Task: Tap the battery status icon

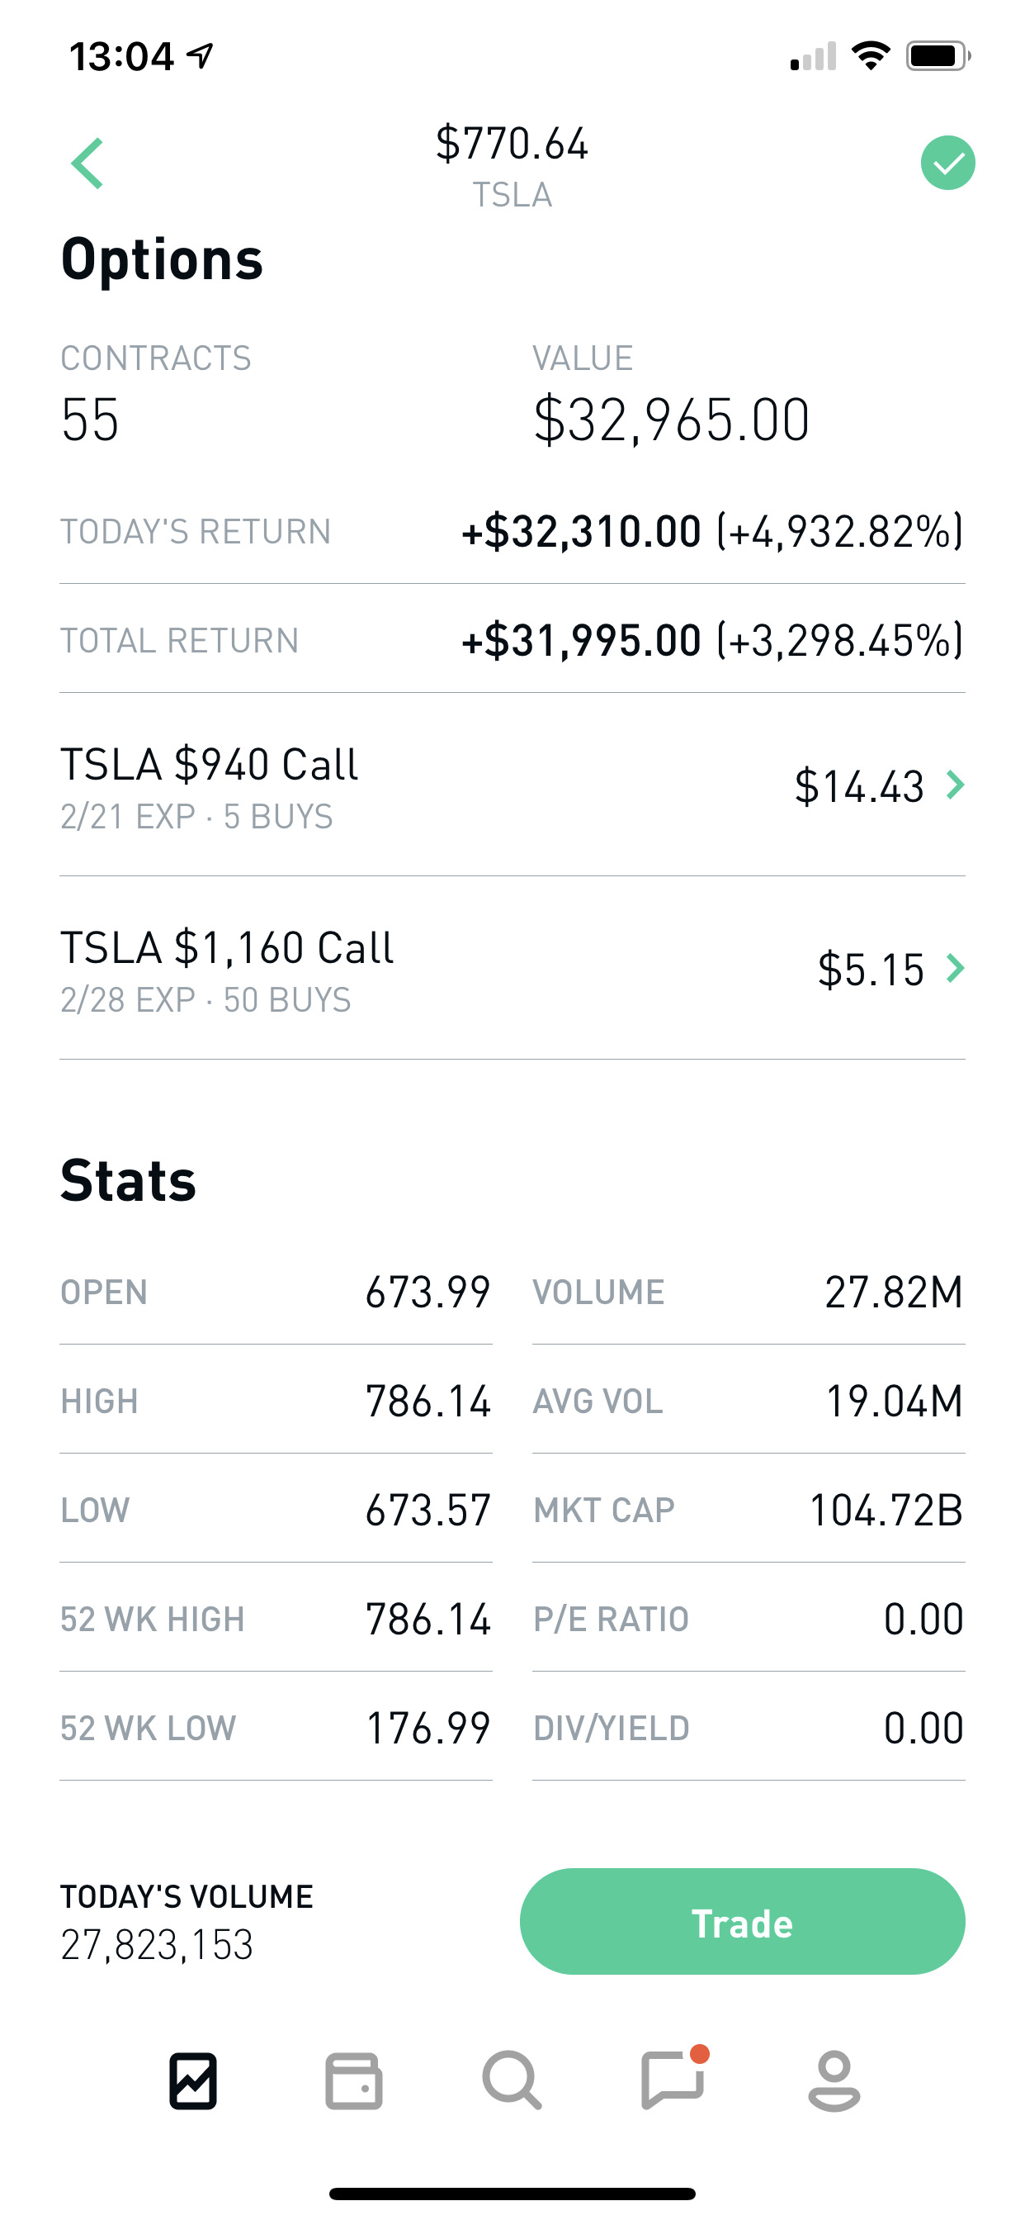Action: [938, 56]
